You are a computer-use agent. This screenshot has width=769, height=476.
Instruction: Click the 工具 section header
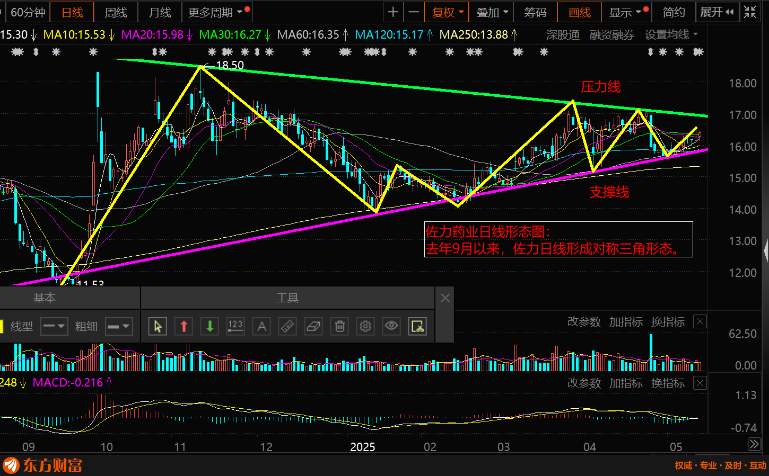pos(287,298)
